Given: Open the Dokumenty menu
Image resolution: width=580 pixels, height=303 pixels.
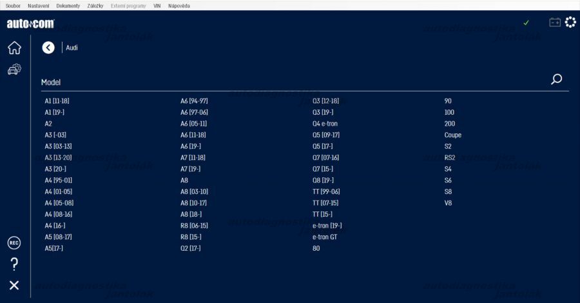Looking at the screenshot, I should click(x=68, y=6).
